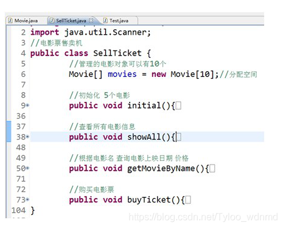The width and height of the screenshot is (283, 228).
Task: Click the method name 'initial()'
Action: [x=149, y=105]
